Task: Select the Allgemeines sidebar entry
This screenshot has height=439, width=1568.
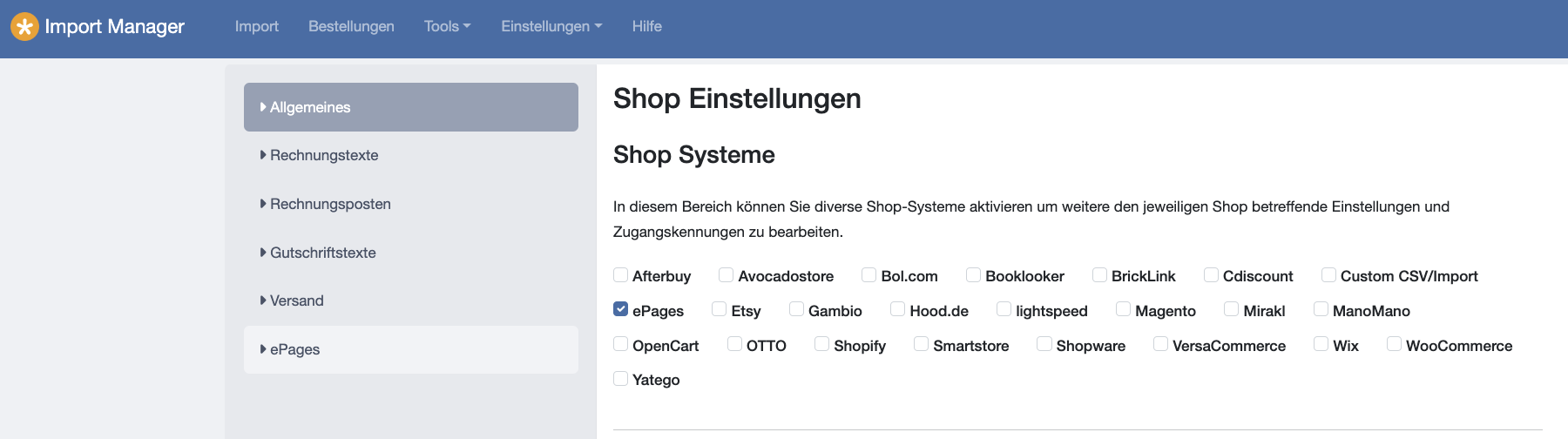Action: coord(411,107)
